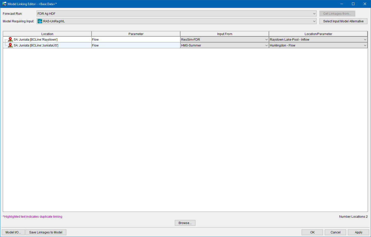The image size is (371, 237).
Task: Open the Model I/O... dialog
Action: point(13,232)
